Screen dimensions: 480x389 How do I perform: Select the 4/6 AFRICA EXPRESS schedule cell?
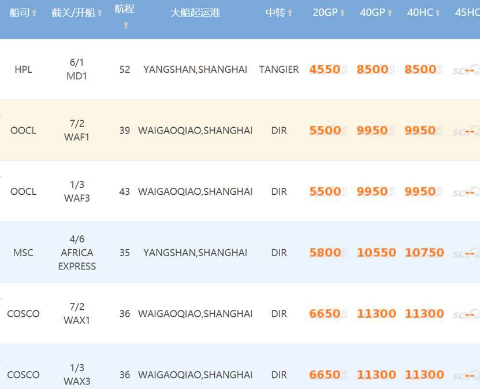click(77, 253)
